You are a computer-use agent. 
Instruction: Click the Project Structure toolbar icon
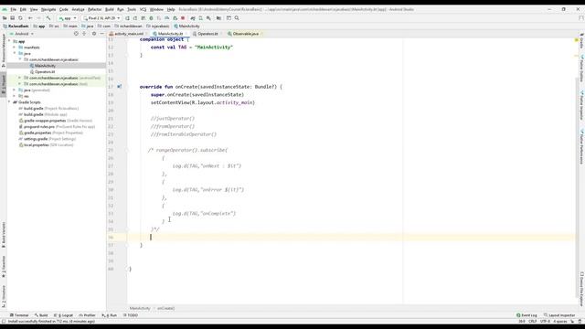tap(218, 18)
